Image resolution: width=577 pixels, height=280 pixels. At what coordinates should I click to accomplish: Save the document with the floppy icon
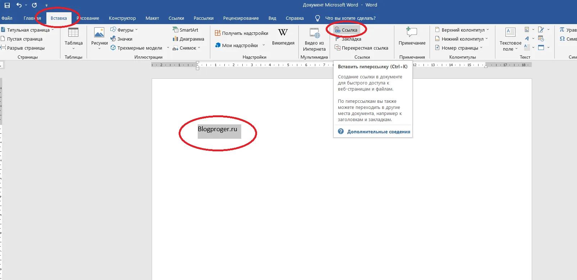click(x=7, y=5)
